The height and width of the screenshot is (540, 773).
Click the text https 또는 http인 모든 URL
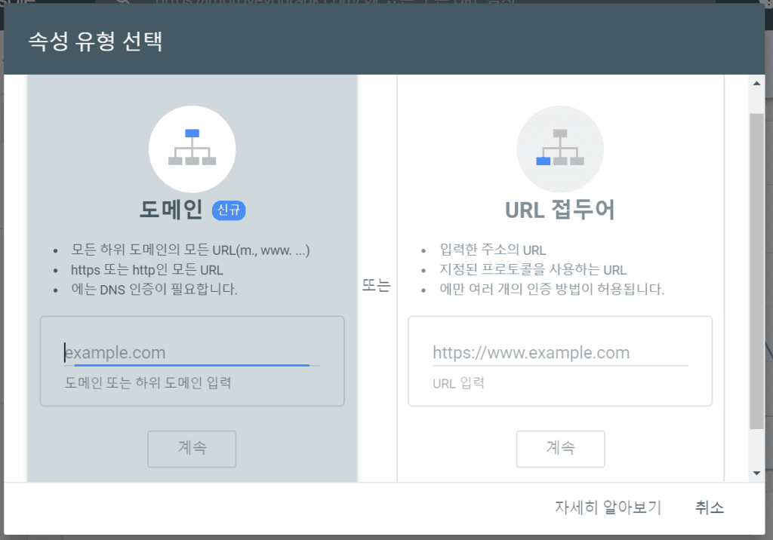click(x=147, y=270)
